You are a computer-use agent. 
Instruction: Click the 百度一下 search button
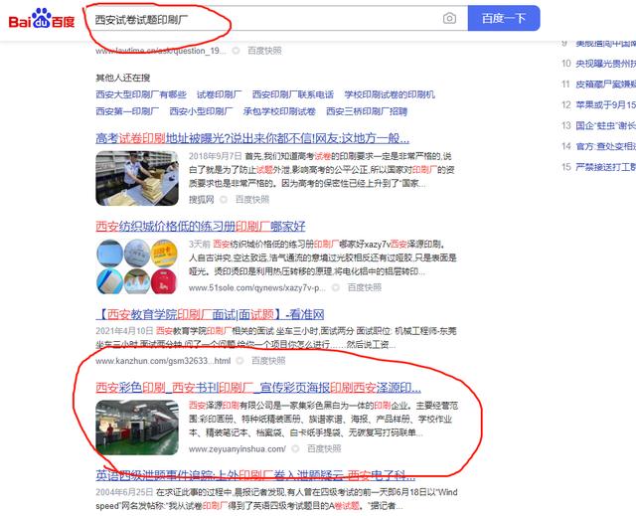coord(504,18)
